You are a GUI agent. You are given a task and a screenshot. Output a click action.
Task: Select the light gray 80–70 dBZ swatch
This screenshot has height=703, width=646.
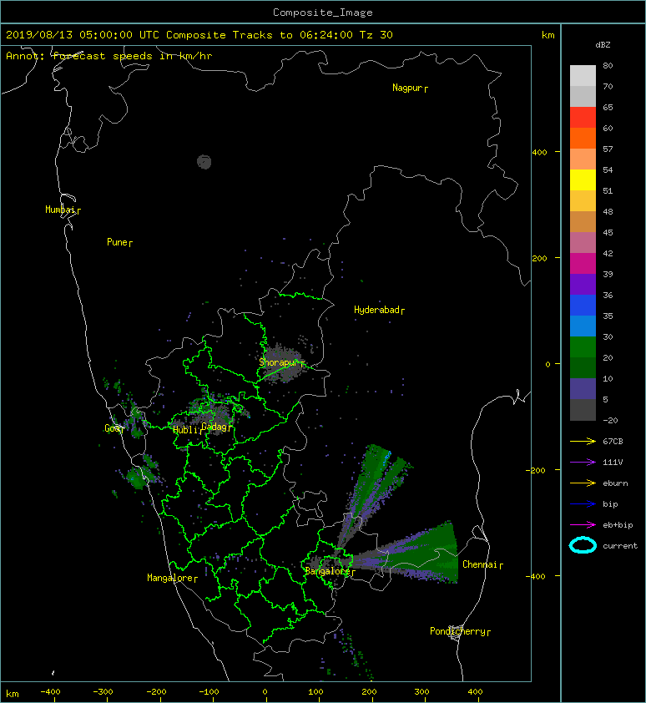coord(583,76)
